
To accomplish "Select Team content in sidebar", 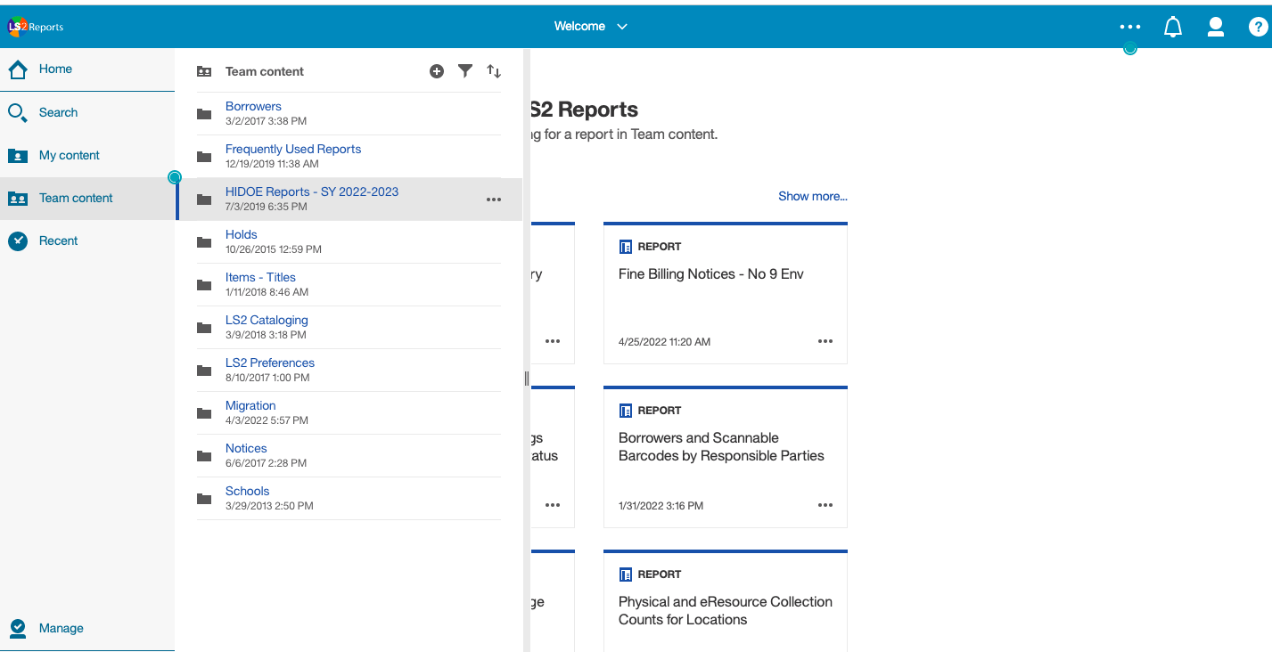I will tap(87, 198).
